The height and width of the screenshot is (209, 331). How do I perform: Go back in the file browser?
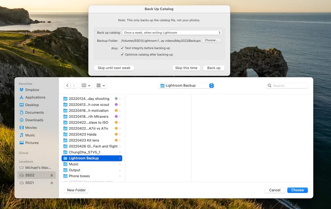tap(67, 85)
